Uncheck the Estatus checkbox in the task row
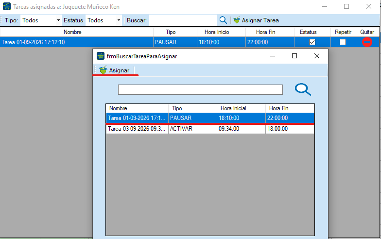The width and height of the screenshot is (381, 239). 312,42
